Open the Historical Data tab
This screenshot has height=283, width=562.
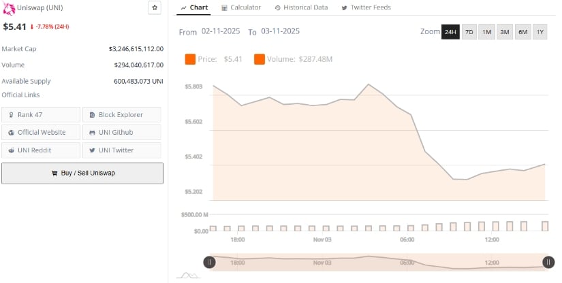(300, 7)
